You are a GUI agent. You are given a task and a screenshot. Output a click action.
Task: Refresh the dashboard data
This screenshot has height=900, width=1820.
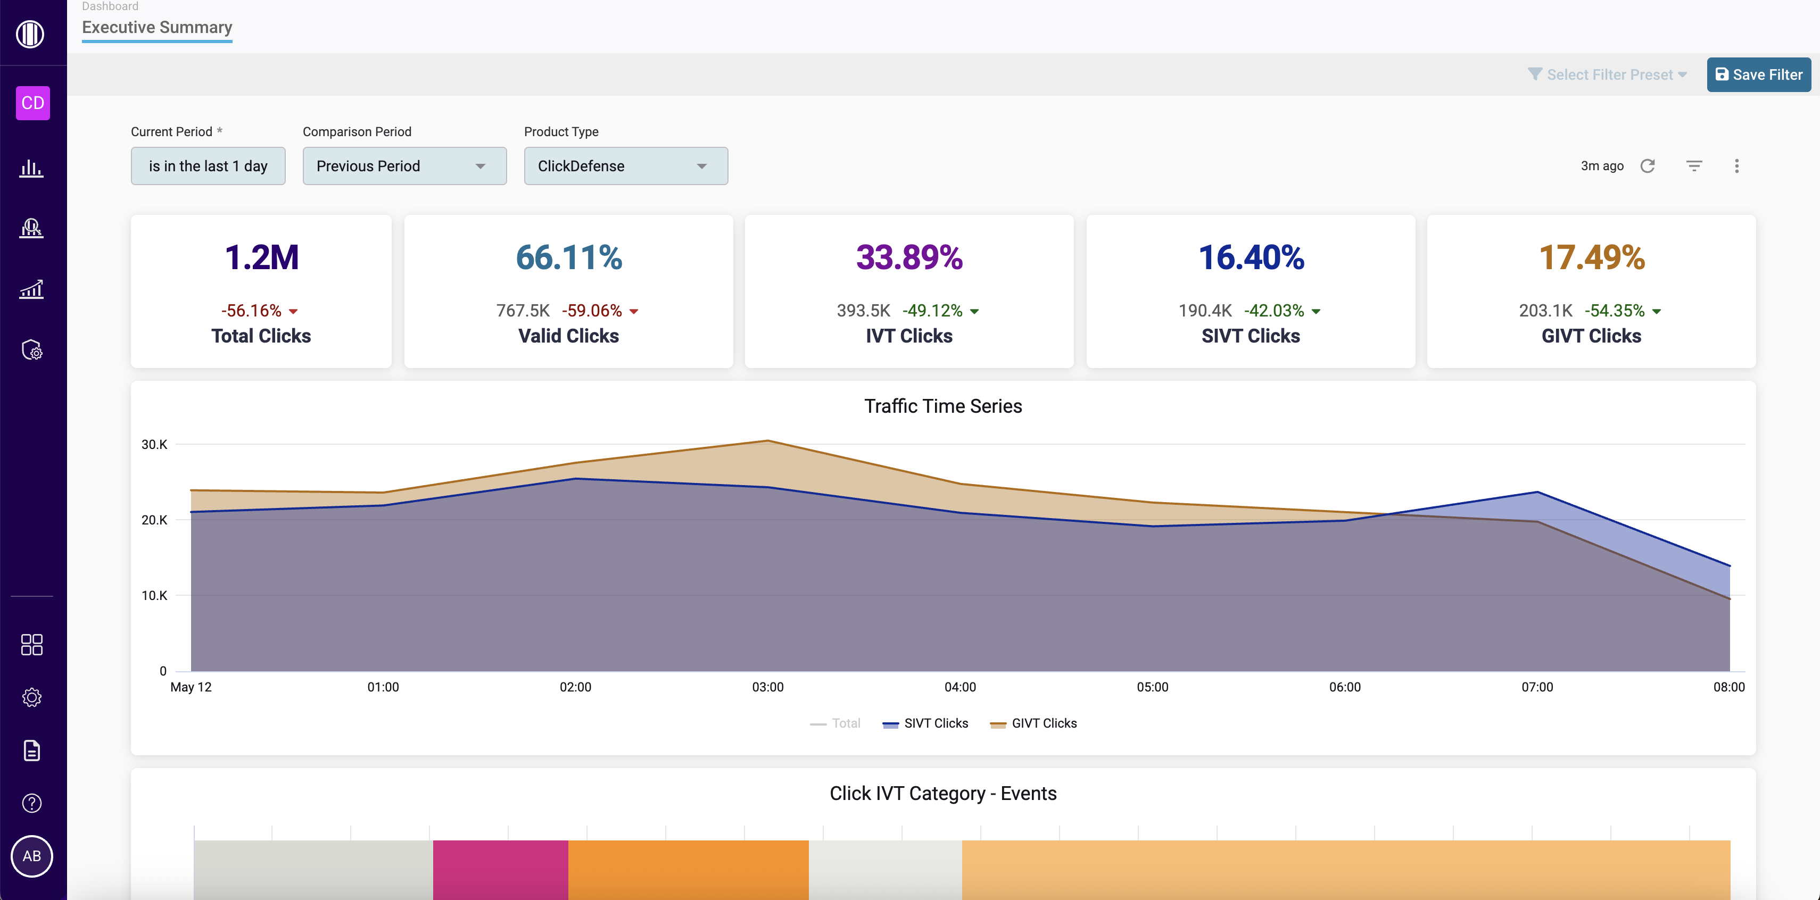point(1648,165)
